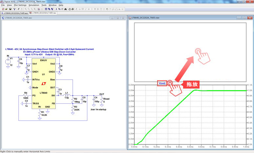Open the Plot Settings menu
The image size is (254, 153).
(20, 5)
